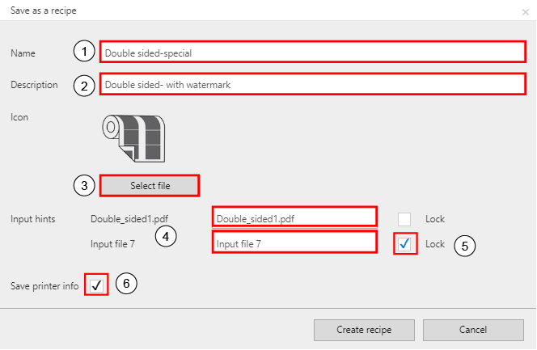Click the Select file button
537x350 pixels.
(150, 186)
